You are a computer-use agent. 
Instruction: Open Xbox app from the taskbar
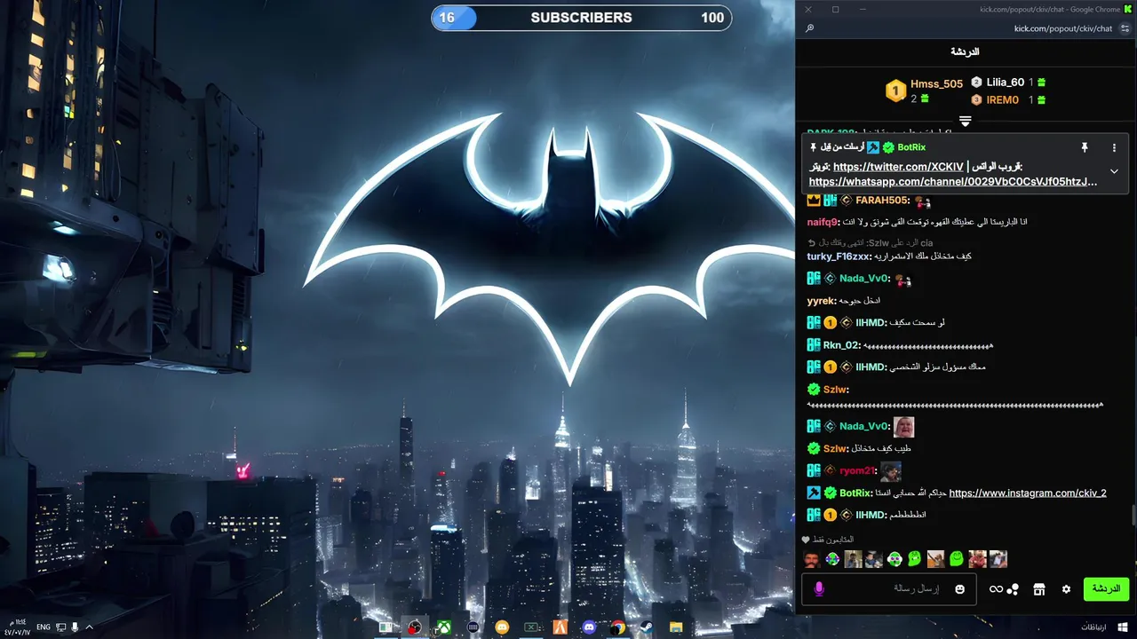(443, 627)
